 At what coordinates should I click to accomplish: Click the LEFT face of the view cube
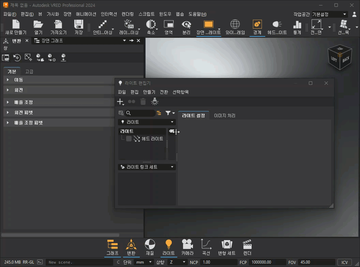click(x=334, y=59)
